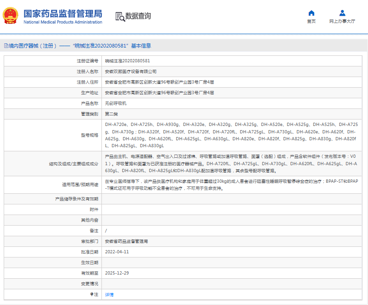Screen dimensions: 368x305
Task: Click the expiry date 2025-12-29
Action: 117,273
